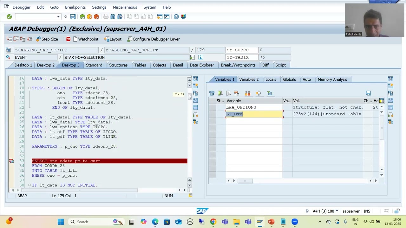Click the green Back icon
Screen dimensions: 406x228
pyautogui.click(x=82, y=16)
